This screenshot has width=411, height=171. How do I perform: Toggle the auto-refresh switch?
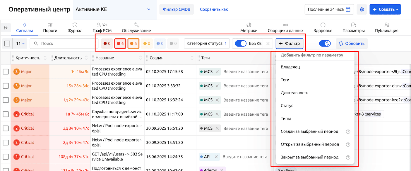(325, 43)
